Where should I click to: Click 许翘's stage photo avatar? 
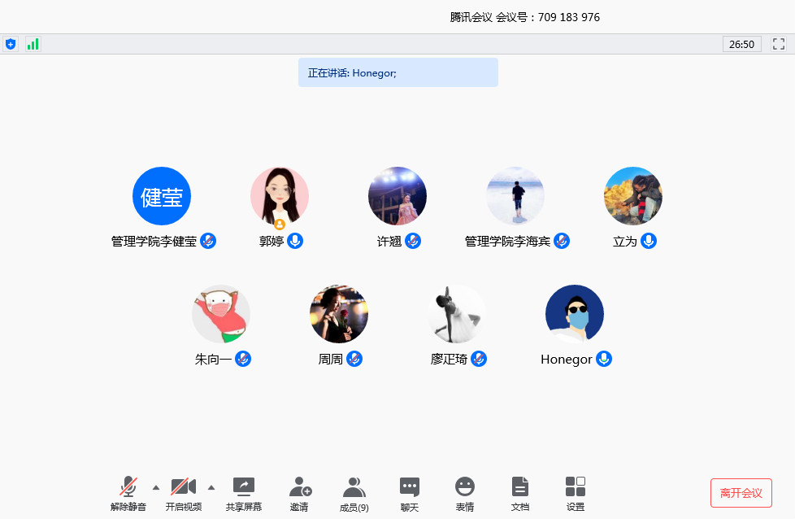pos(397,196)
